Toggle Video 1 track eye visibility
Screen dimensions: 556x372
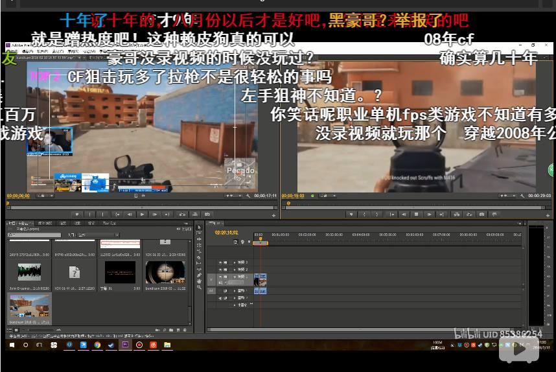pyautogui.click(x=220, y=276)
